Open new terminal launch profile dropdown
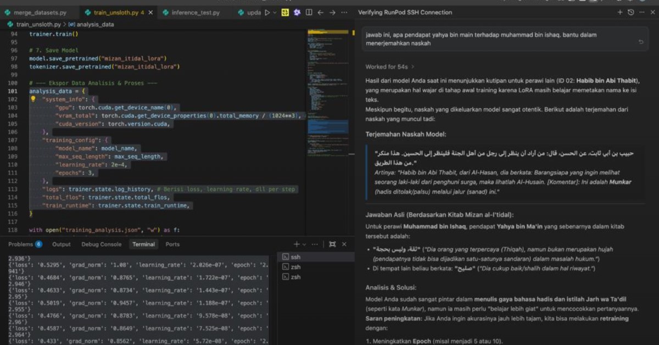Image resolution: width=659 pixels, height=345 pixels. pos(304,244)
